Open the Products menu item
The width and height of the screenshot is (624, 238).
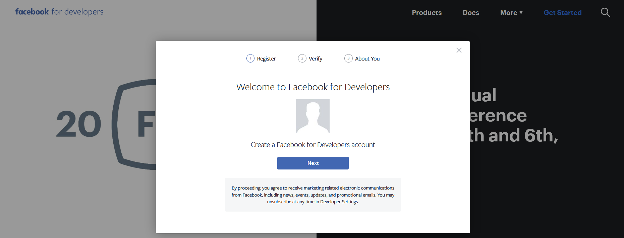(x=427, y=13)
